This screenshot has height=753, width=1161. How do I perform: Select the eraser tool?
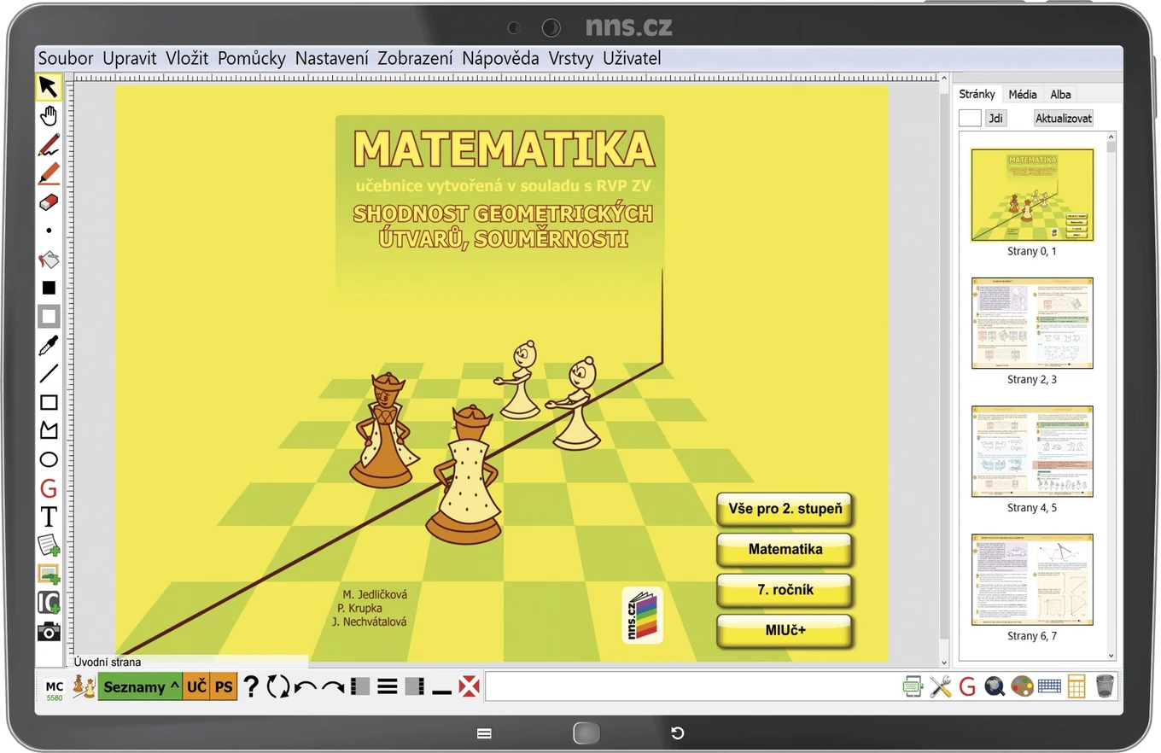pyautogui.click(x=49, y=202)
